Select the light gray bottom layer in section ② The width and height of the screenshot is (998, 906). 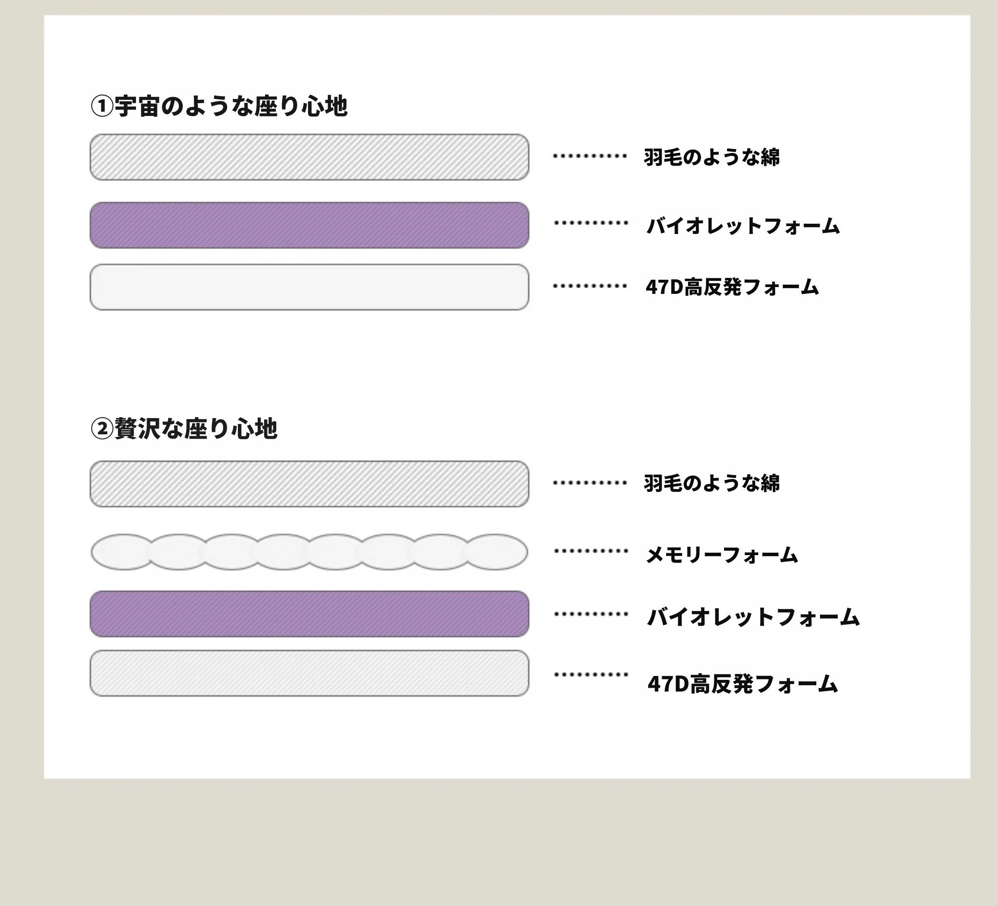pyautogui.click(x=309, y=674)
